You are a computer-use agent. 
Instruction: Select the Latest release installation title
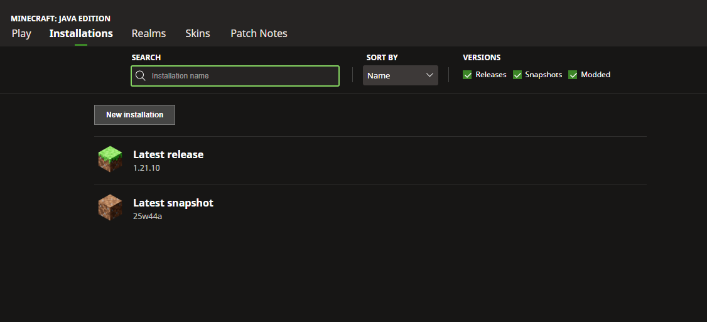click(x=168, y=154)
